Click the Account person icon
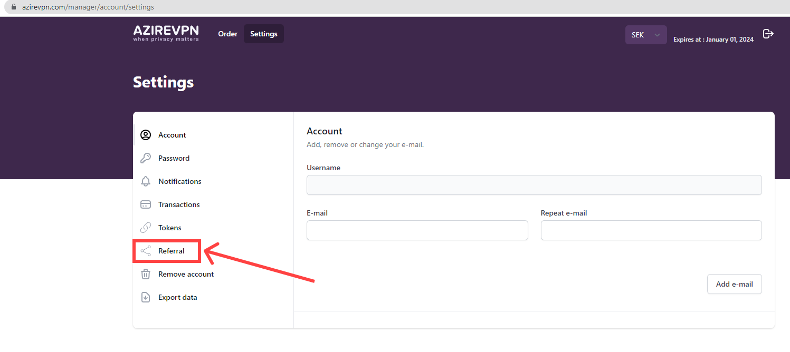The image size is (790, 352). 146,135
